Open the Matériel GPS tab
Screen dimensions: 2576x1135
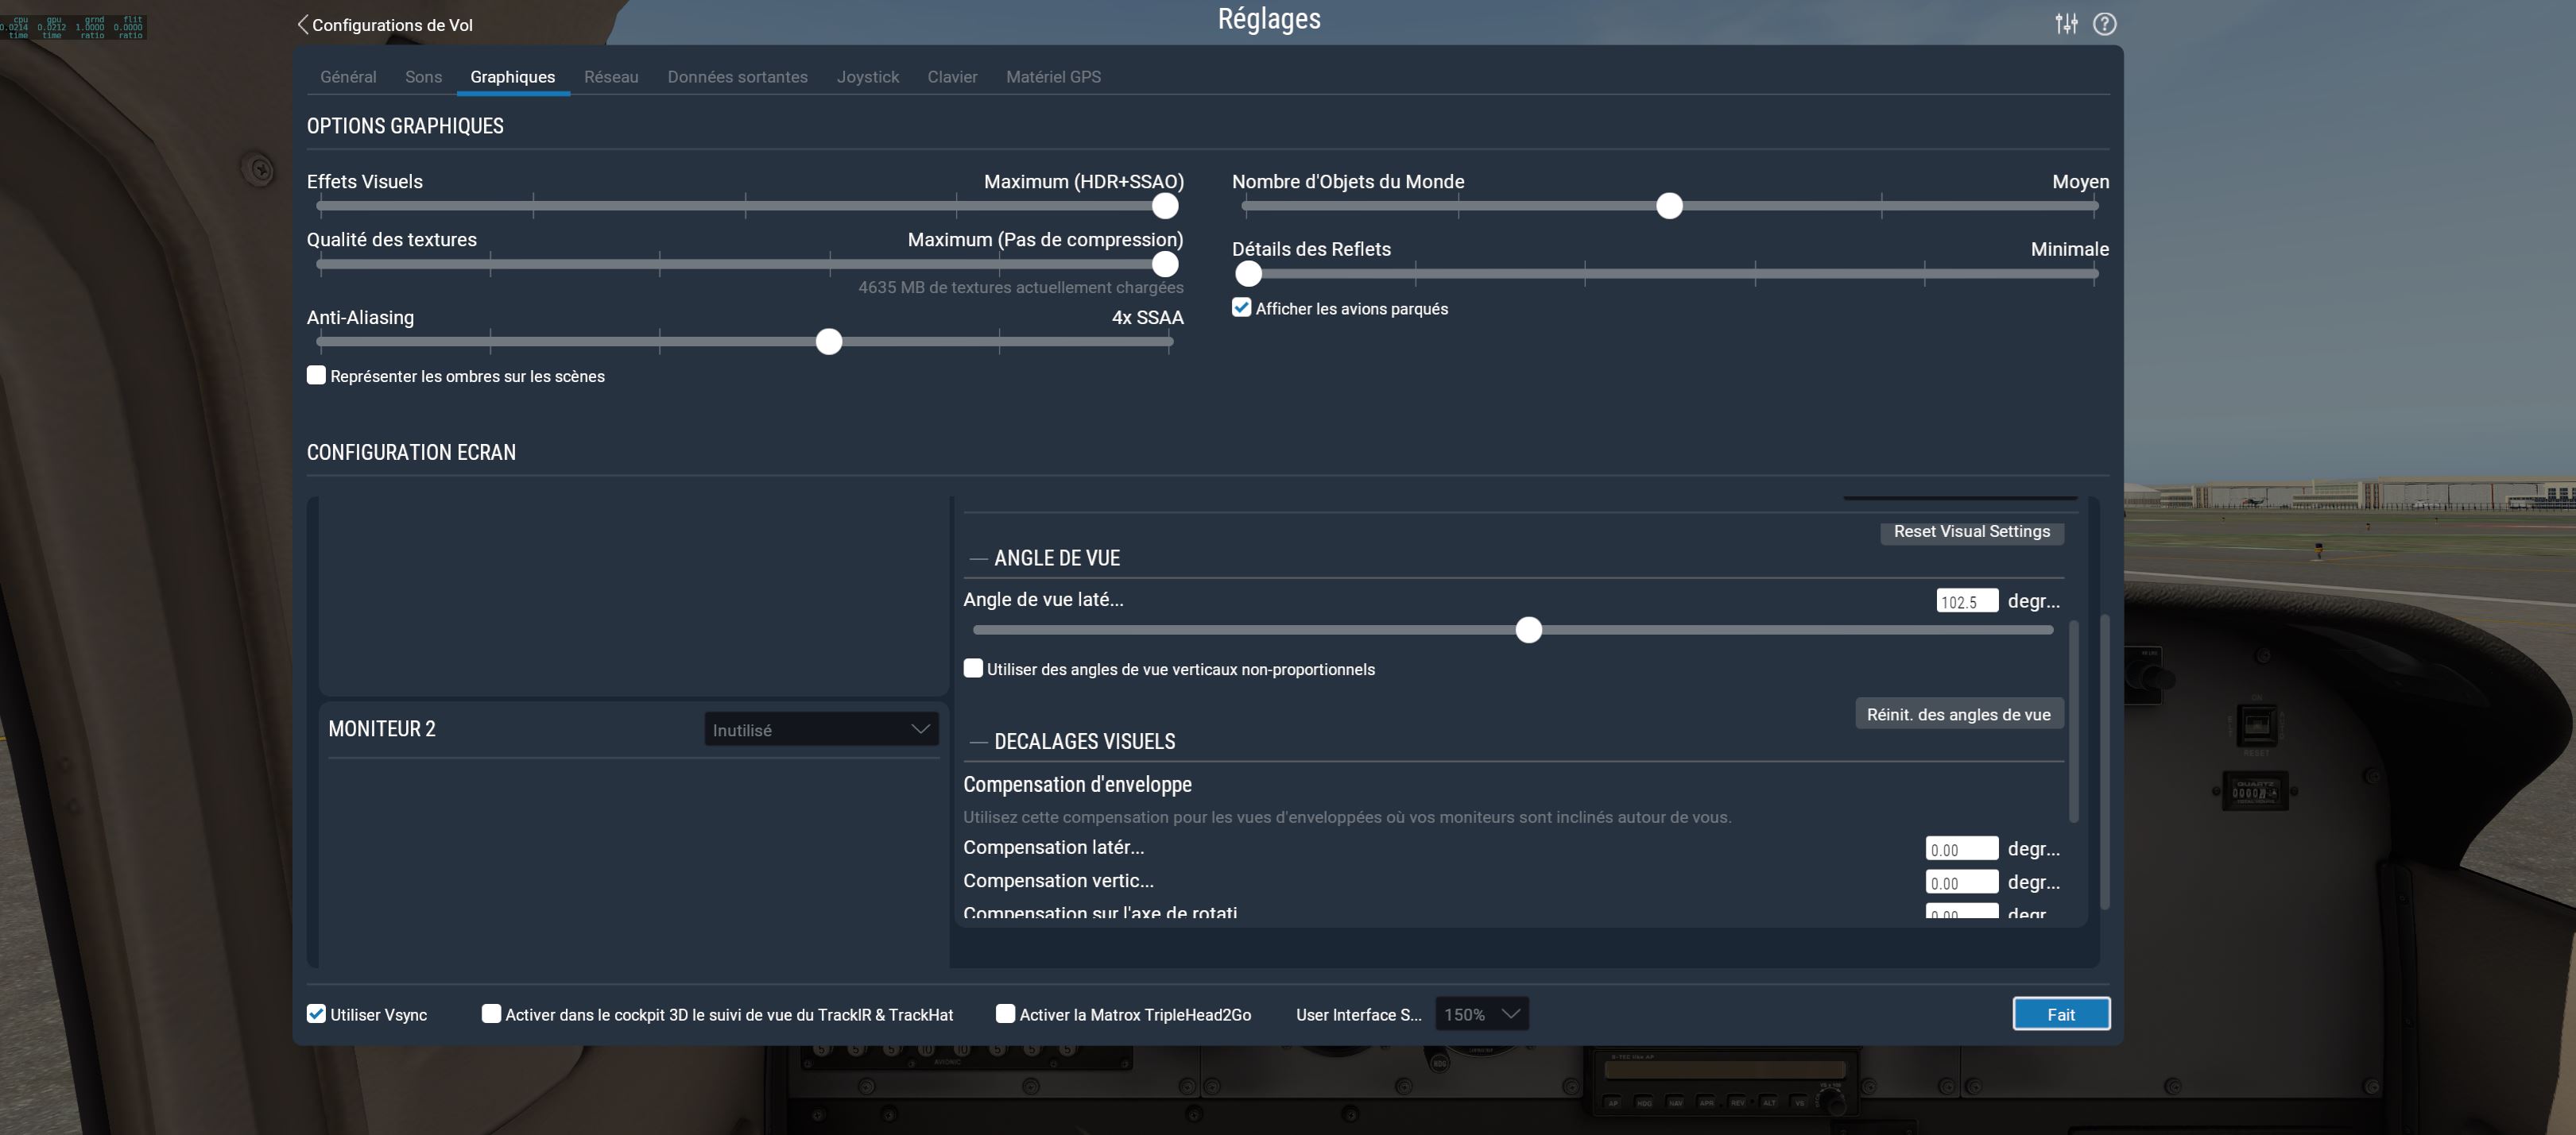pos(1053,77)
